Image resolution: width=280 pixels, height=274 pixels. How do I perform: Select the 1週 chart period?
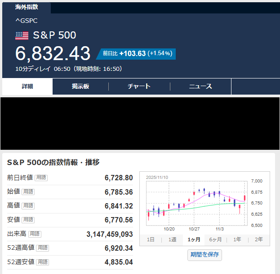(173, 239)
